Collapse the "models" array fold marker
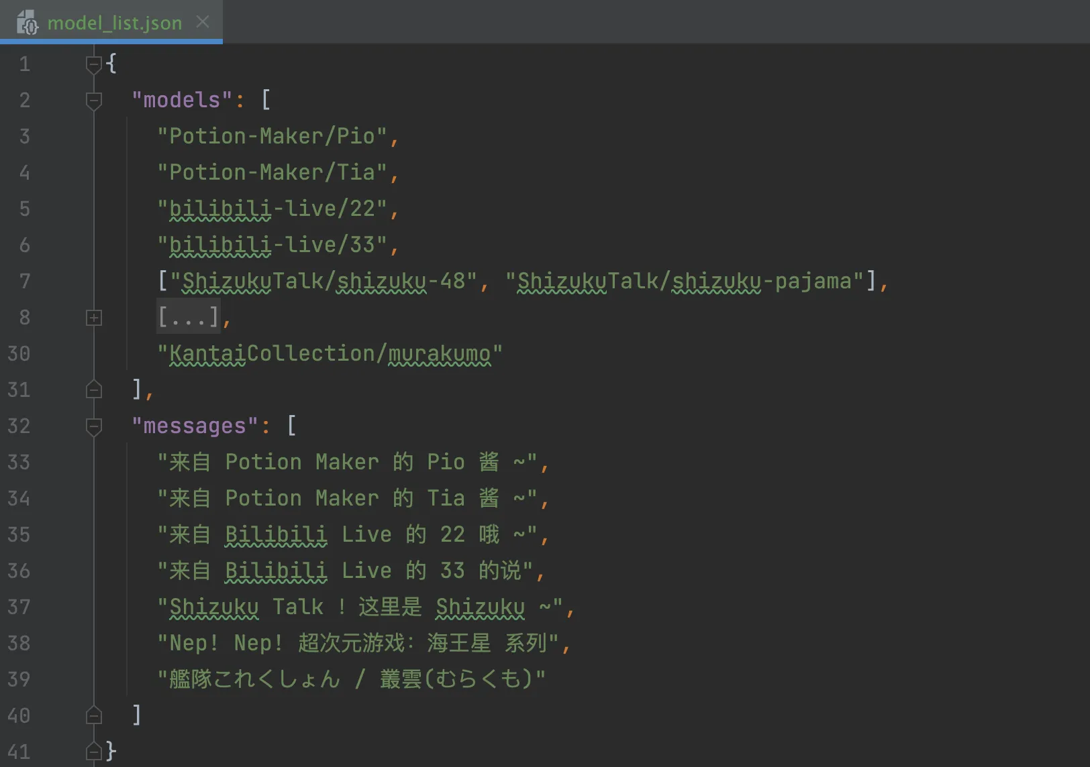Screen dimensions: 1090x767 [94, 101]
